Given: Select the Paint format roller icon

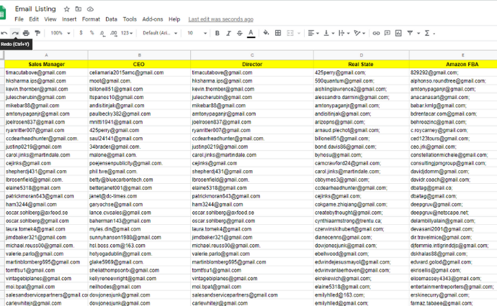Looking at the screenshot, I should [x=37, y=33].
